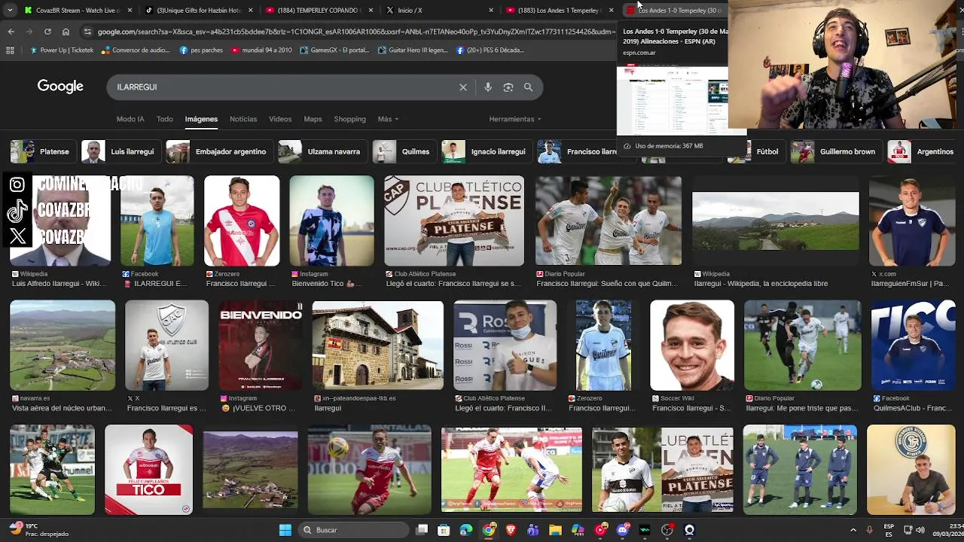Screen dimensions: 964x542
Task: Click the address bar URL field
Action: 354,32
